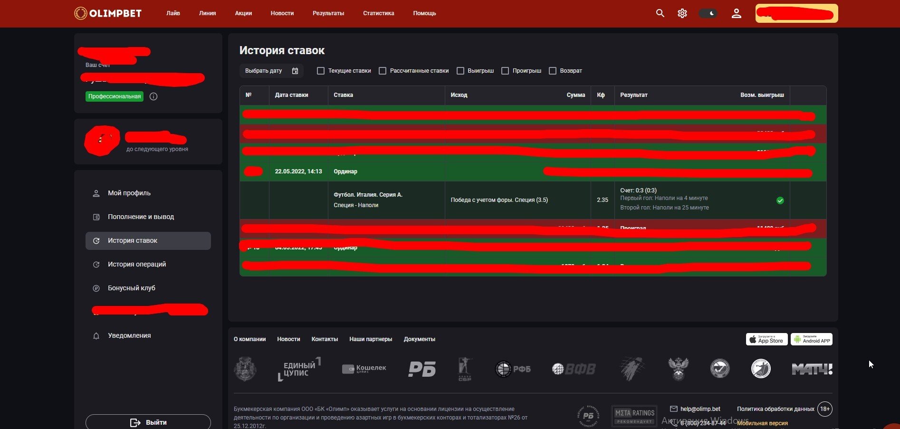Click the user profile icon in header

736,13
